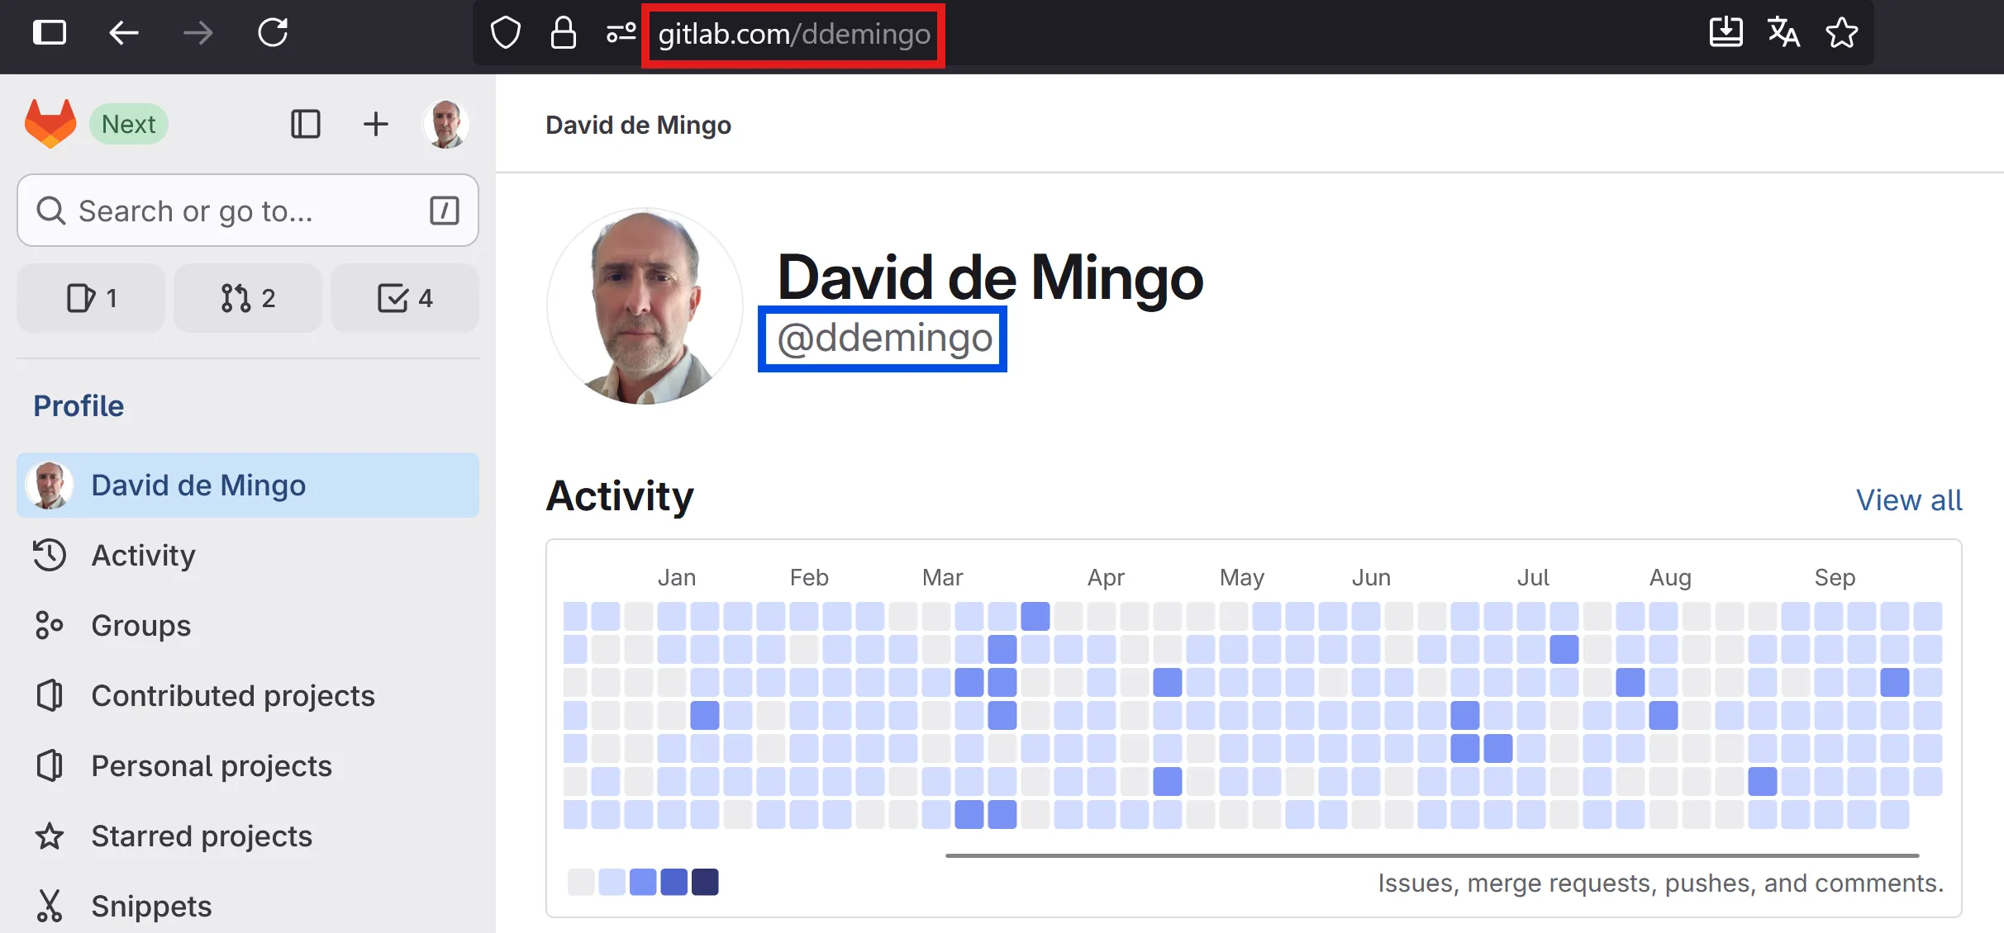Click the Next badge beside logo
The width and height of the screenshot is (2004, 933).
(129, 124)
